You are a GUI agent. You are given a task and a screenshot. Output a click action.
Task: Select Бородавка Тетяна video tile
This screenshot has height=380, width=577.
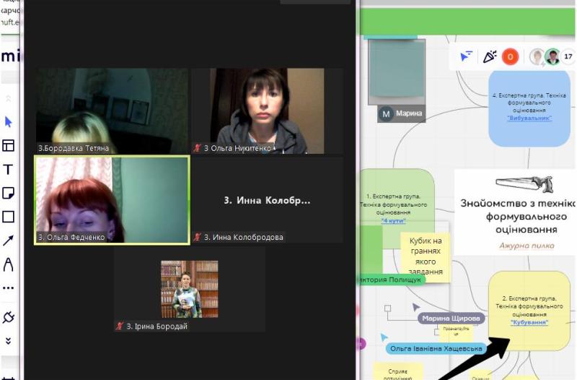tap(112, 111)
